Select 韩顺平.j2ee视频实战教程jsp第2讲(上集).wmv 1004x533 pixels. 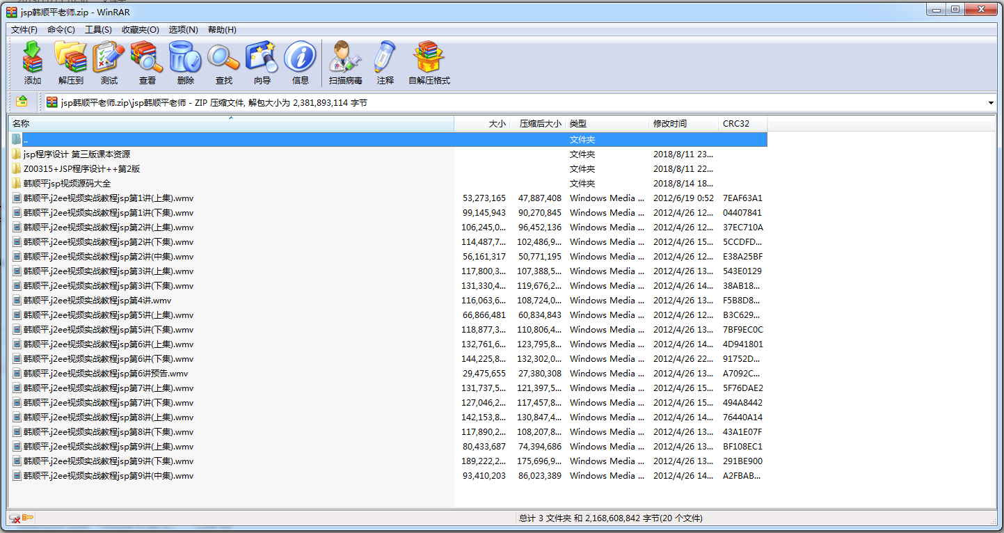point(109,227)
